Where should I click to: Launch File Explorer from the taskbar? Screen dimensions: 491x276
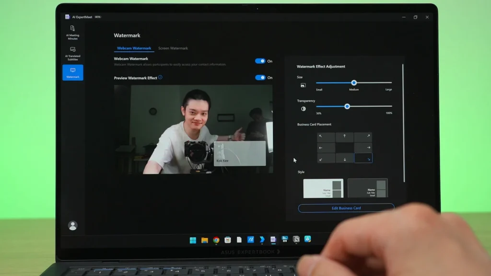click(204, 240)
